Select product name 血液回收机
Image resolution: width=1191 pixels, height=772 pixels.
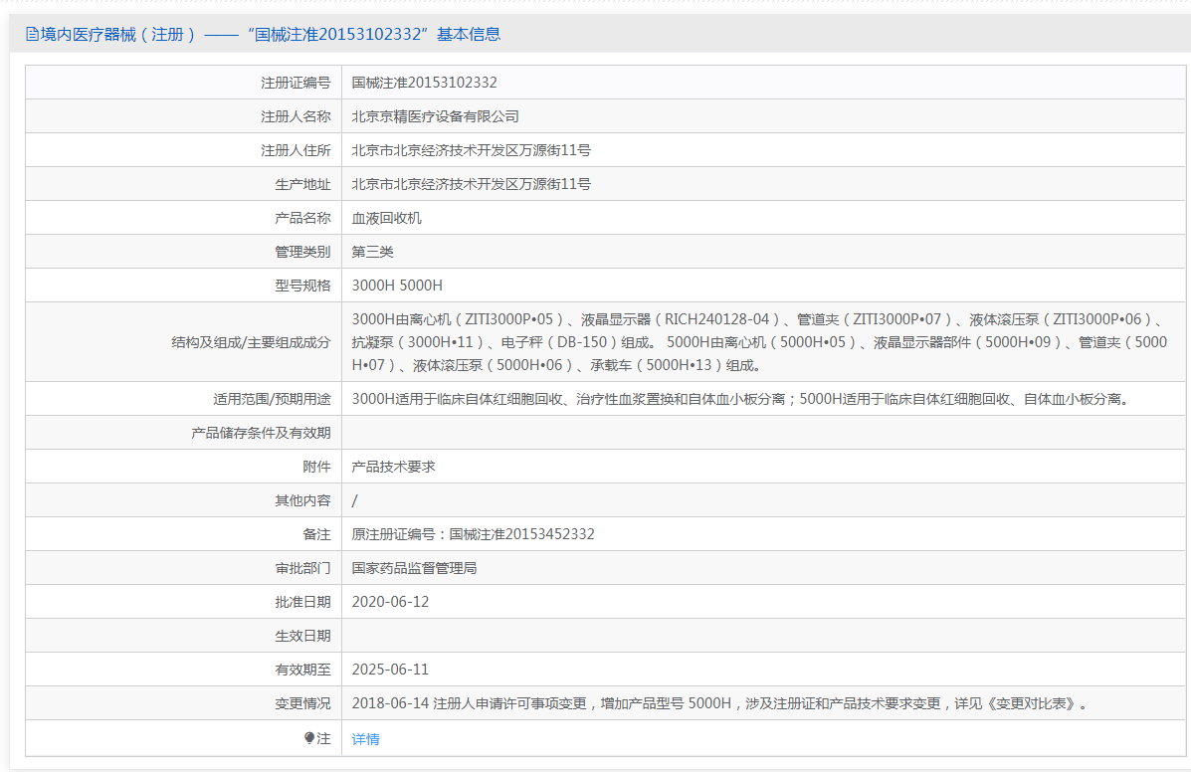pos(386,218)
